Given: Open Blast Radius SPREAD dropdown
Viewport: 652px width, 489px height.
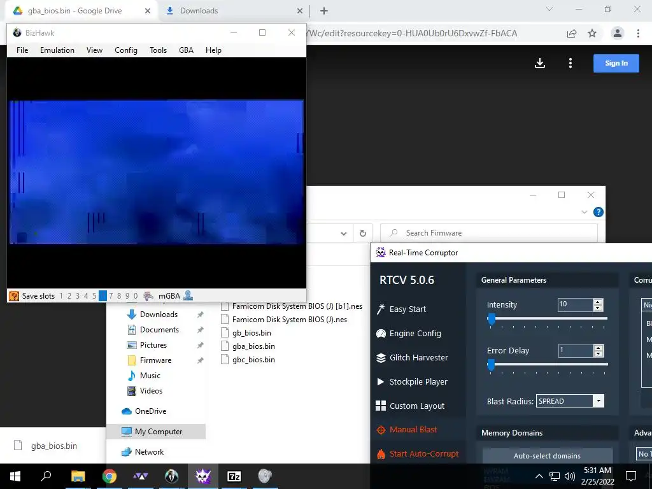Looking at the screenshot, I should 599,401.
